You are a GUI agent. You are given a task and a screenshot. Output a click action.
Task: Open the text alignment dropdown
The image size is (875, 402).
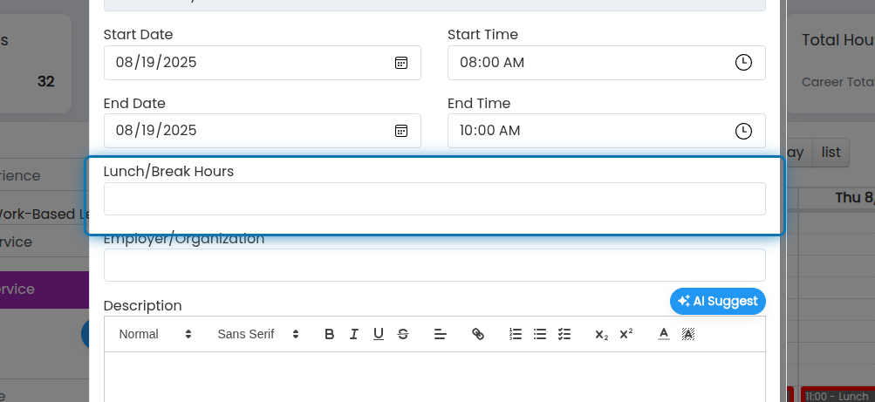click(441, 334)
